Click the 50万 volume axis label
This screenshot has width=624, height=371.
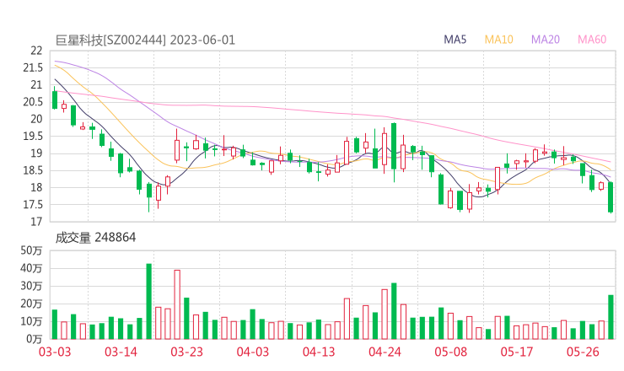tap(31, 250)
